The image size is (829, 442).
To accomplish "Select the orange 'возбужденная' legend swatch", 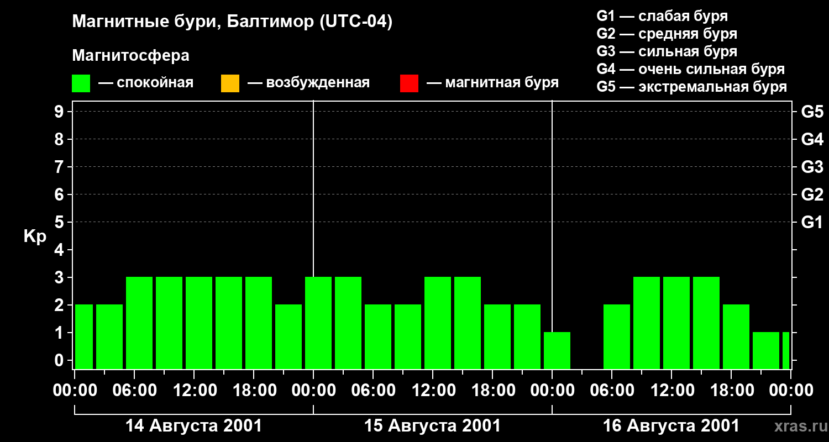I will coord(230,83).
